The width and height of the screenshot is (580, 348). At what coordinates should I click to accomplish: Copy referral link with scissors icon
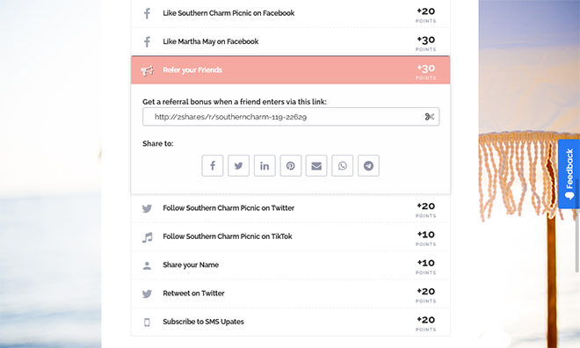point(429,117)
